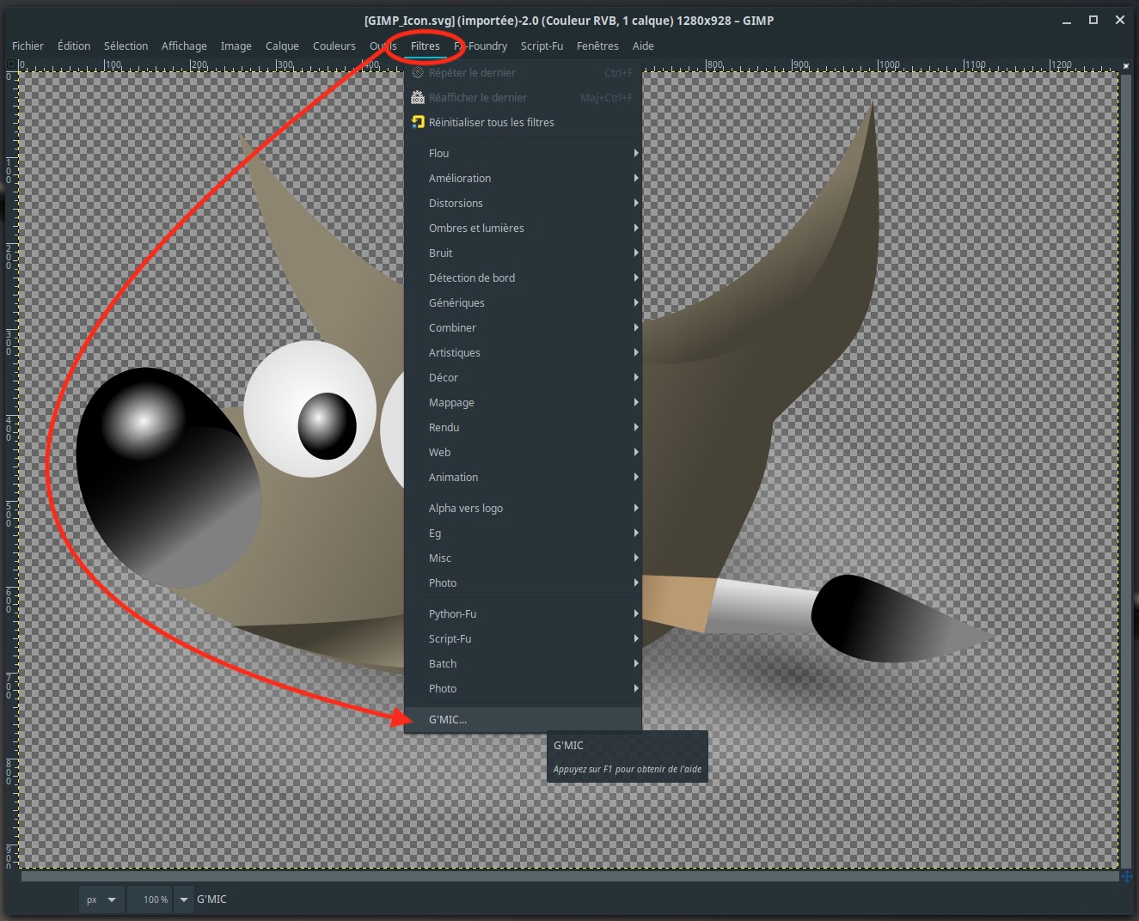Viewport: 1139px width, 921px height.
Task: Select Détection de bord entry
Action: (x=523, y=278)
